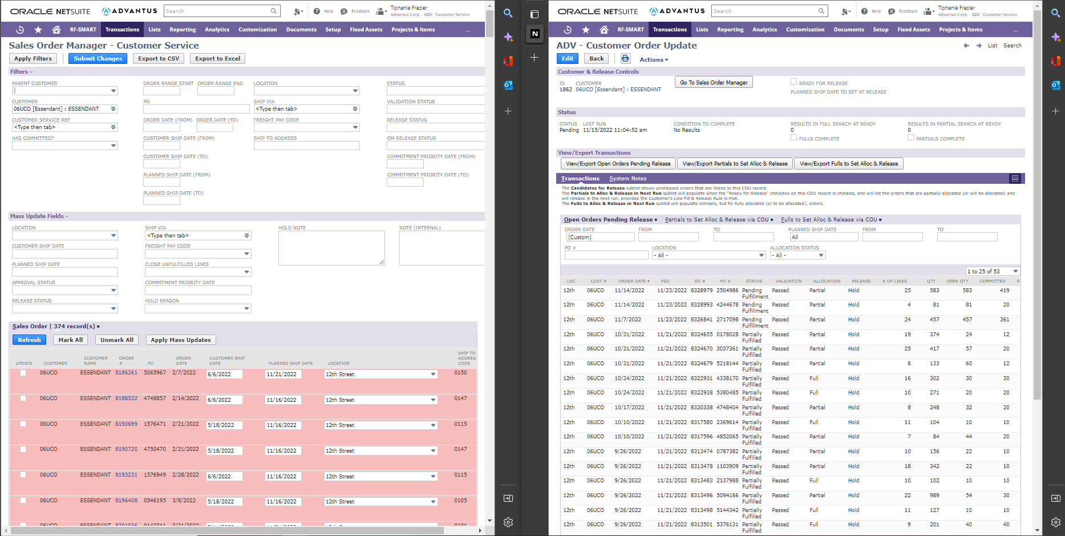Tick update checkbox for order 8188532

pyautogui.click(x=23, y=398)
